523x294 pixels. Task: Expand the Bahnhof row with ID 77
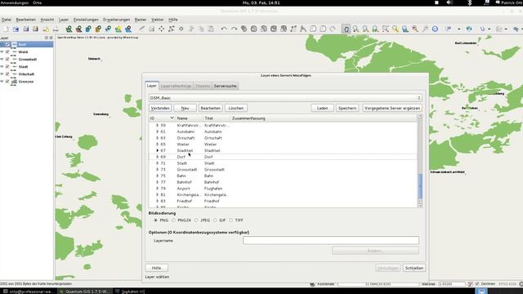tap(158, 182)
